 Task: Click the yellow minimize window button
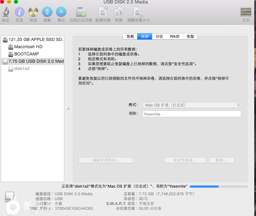[x=9, y=2]
